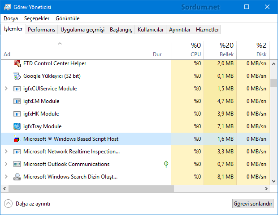This screenshot has width=278, height=215.
Task: Switch to the Uygulama geçmişi tab
Action: click(83, 30)
